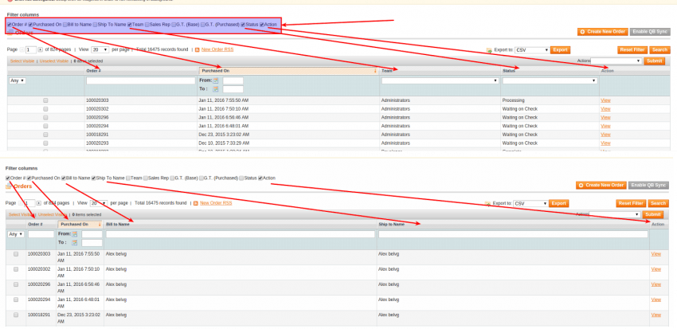Image resolution: width=677 pixels, height=329 pixels.
Task: Open the Actions dropdown in the lower grid
Action: tap(615, 214)
